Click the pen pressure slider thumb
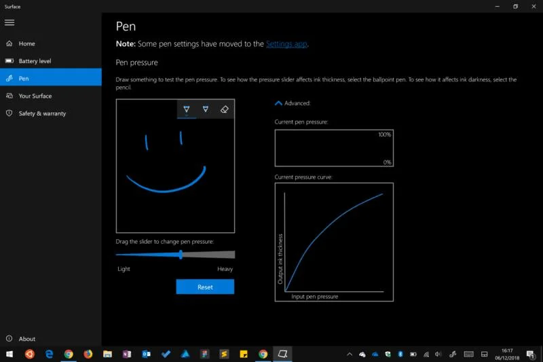The height and width of the screenshot is (362, 543). [x=181, y=255]
